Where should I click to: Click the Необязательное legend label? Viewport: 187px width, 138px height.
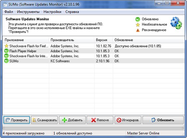pyautogui.click(x=154, y=24)
